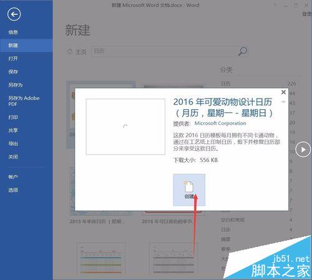
Task: Close the template preview dialog
Action: [x=283, y=92]
